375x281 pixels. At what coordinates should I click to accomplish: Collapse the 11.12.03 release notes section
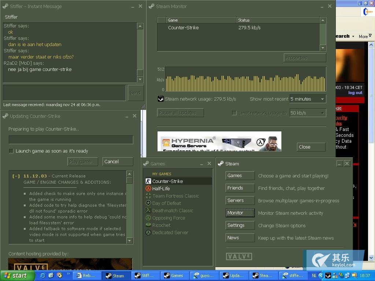(16, 176)
